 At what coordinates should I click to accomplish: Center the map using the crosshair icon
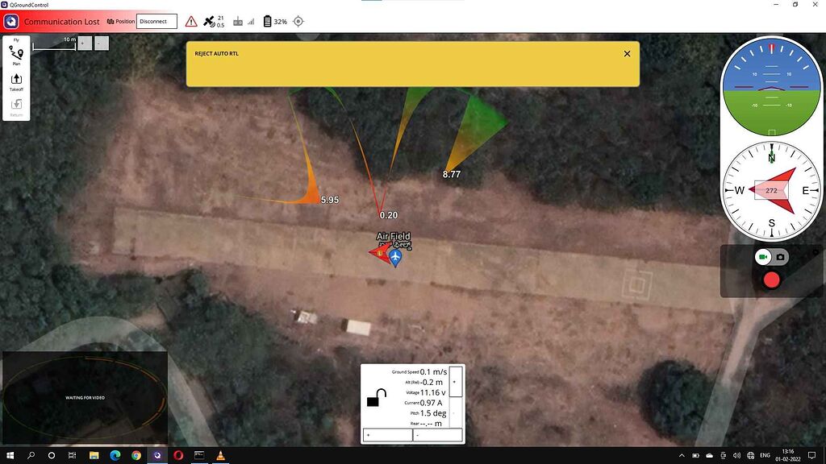[x=298, y=21]
